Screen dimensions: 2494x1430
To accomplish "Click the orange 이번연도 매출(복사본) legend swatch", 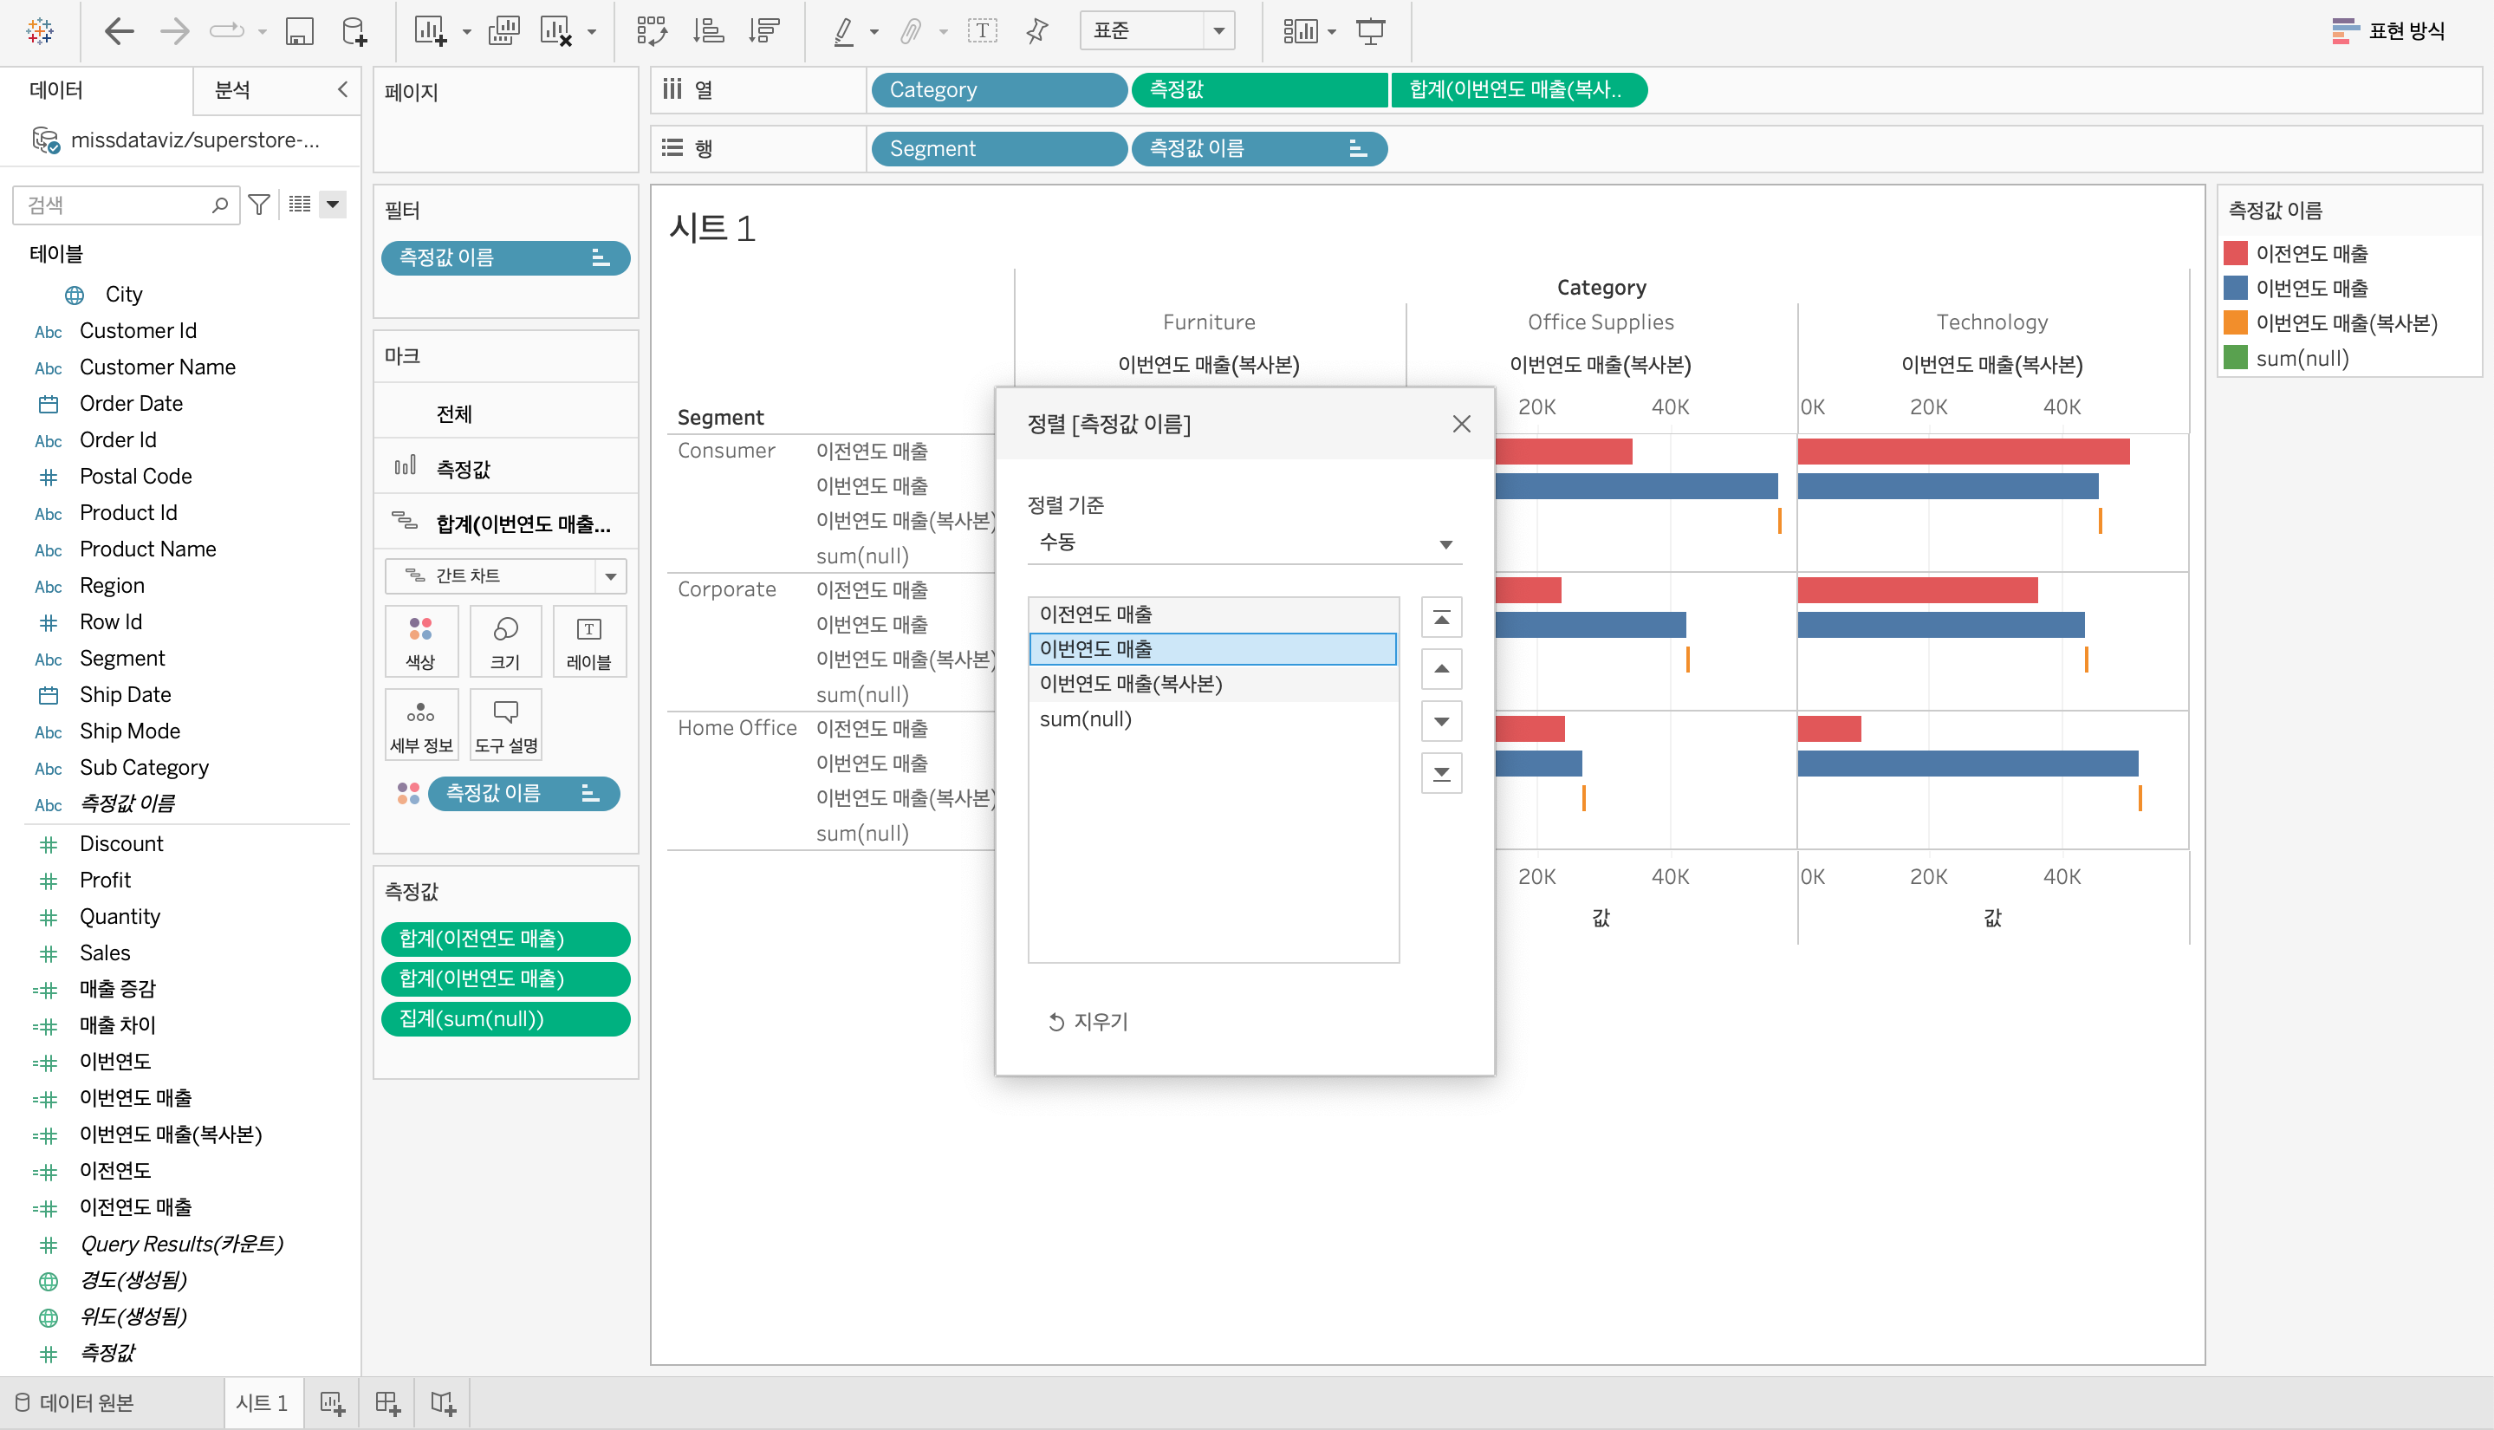I will coord(2235,322).
